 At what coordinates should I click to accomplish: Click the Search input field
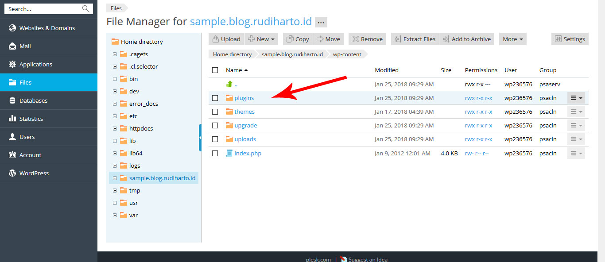(x=43, y=9)
